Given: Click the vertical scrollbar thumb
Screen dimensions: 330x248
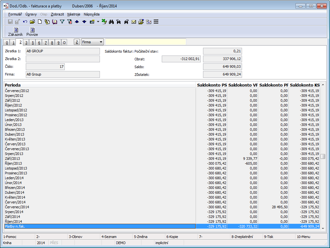Looking at the screenshot, I should (x=323, y=156).
